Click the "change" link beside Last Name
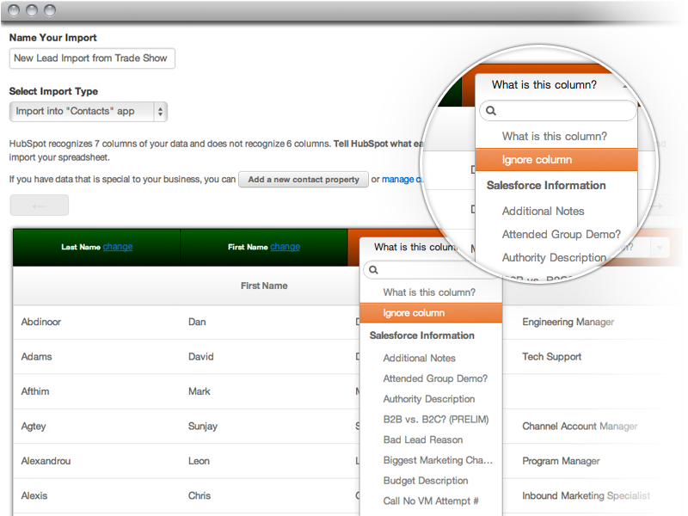 (x=118, y=247)
